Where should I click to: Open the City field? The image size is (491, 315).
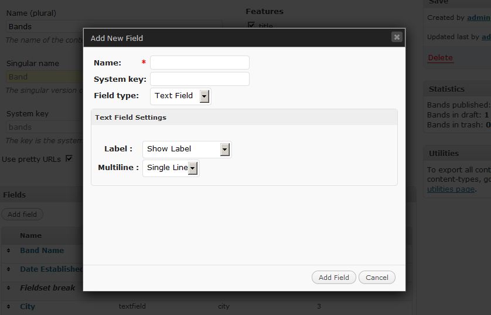click(x=28, y=307)
